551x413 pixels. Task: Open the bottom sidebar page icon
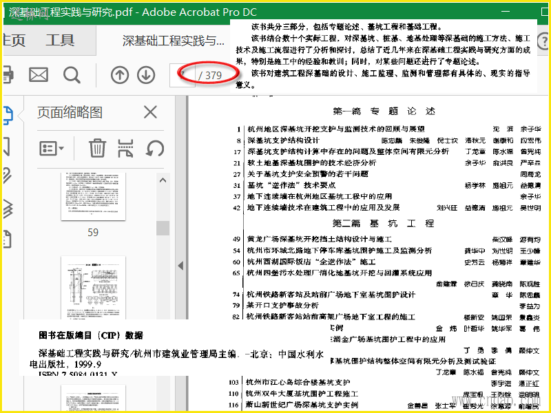click(8, 239)
